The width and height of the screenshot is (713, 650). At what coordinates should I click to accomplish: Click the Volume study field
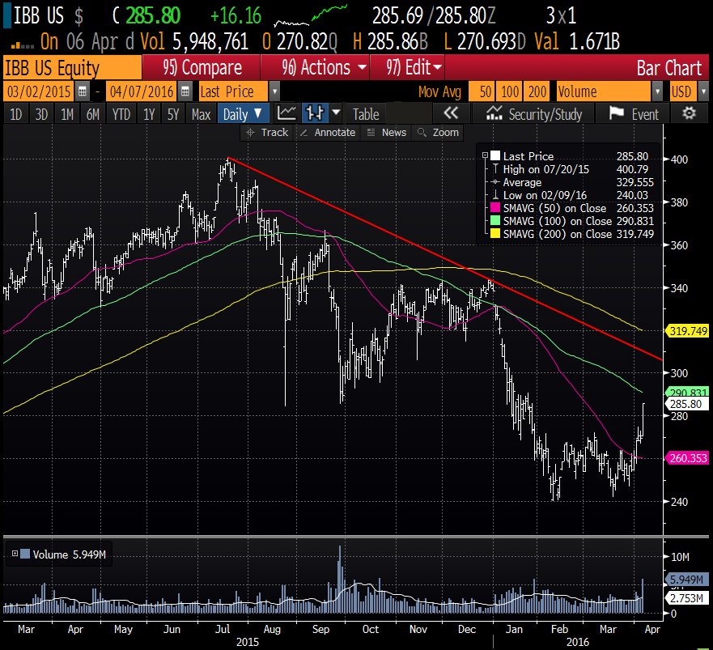click(604, 91)
